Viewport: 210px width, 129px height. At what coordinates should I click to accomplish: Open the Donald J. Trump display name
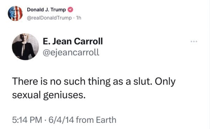tap(46, 10)
